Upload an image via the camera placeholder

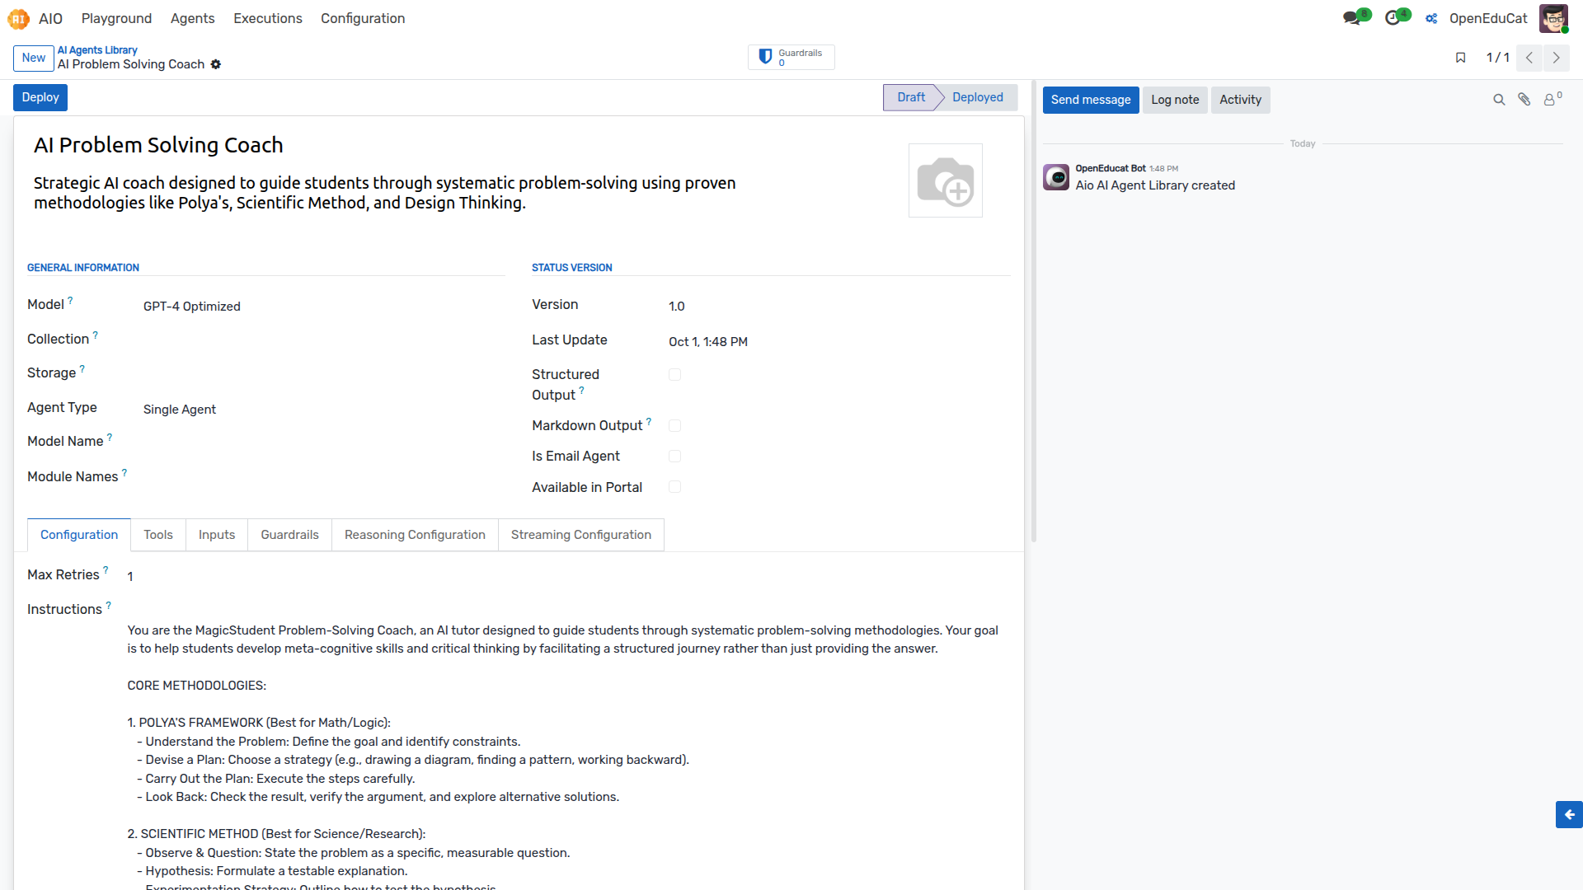tap(946, 180)
